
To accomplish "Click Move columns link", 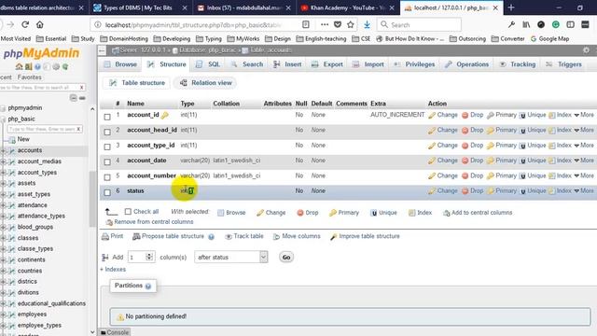I will point(297,236).
